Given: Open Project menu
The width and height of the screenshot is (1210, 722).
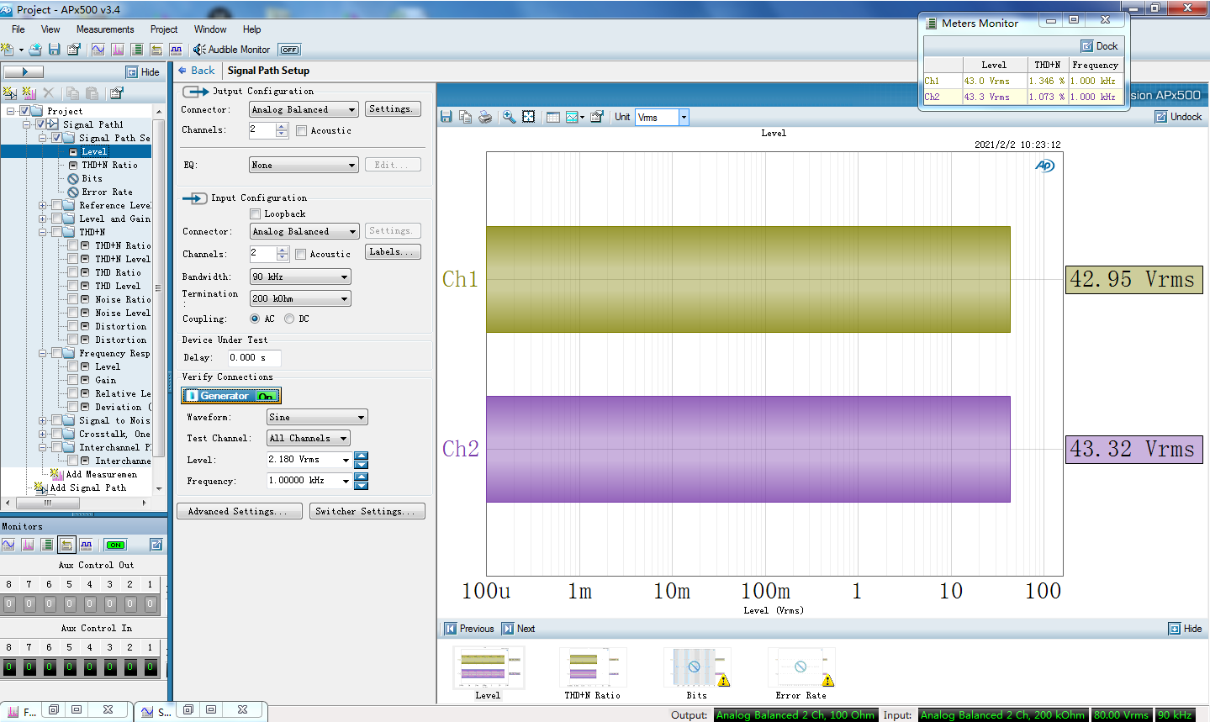Looking at the screenshot, I should tap(164, 29).
